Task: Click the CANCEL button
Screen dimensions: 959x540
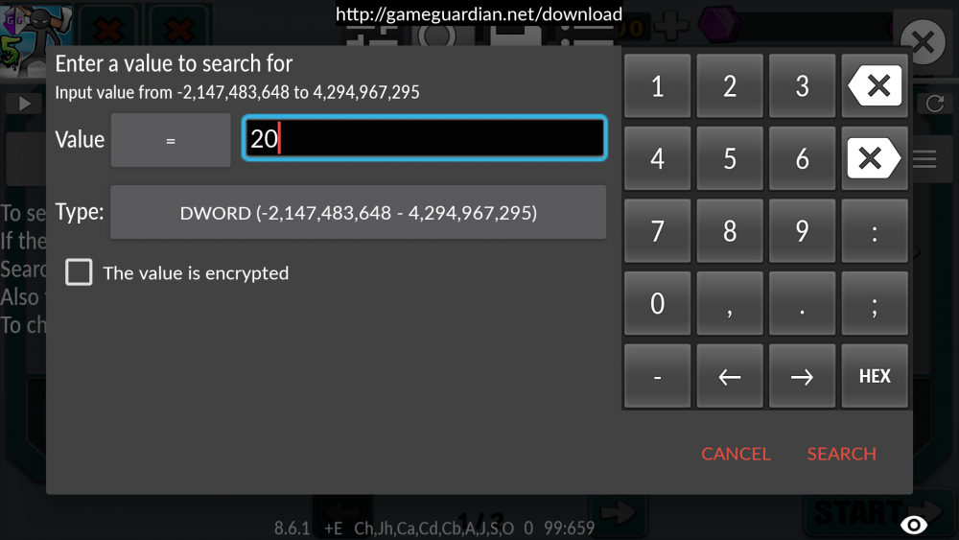Action: coord(736,454)
